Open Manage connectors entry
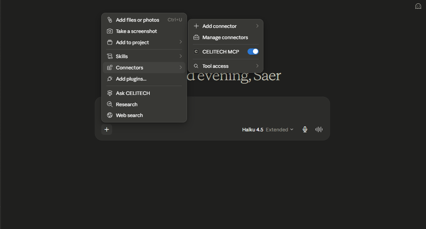The image size is (426, 229). click(225, 38)
